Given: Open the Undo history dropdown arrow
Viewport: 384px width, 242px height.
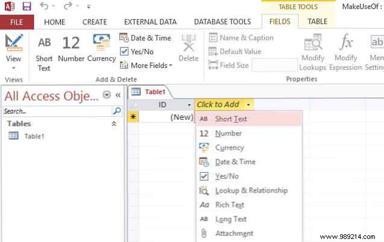Looking at the screenshot, I should pos(54,7).
